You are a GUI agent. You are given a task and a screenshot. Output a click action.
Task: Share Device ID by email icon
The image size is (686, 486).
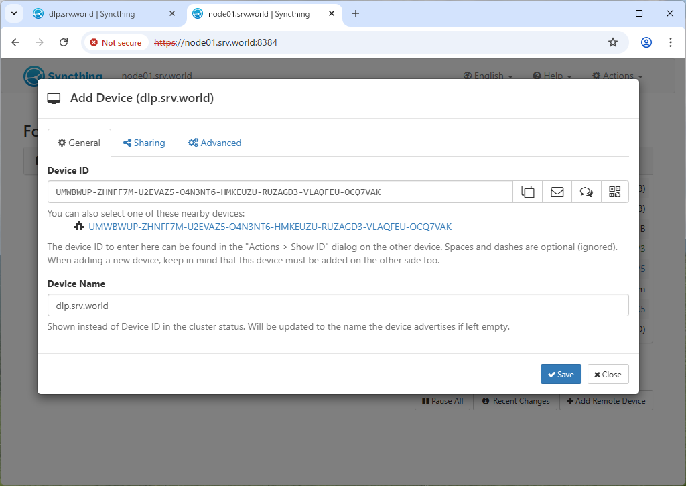(557, 192)
